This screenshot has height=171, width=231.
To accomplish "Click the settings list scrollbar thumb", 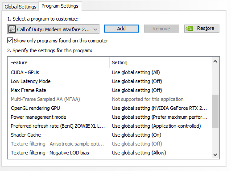I will [x=215, y=111].
